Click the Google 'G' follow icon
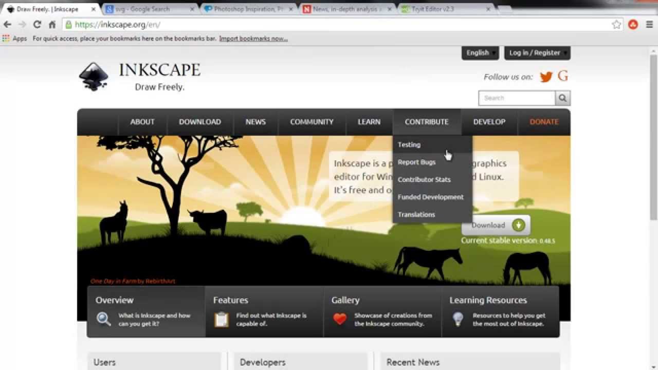Screen dimensions: 658x370 [563, 77]
